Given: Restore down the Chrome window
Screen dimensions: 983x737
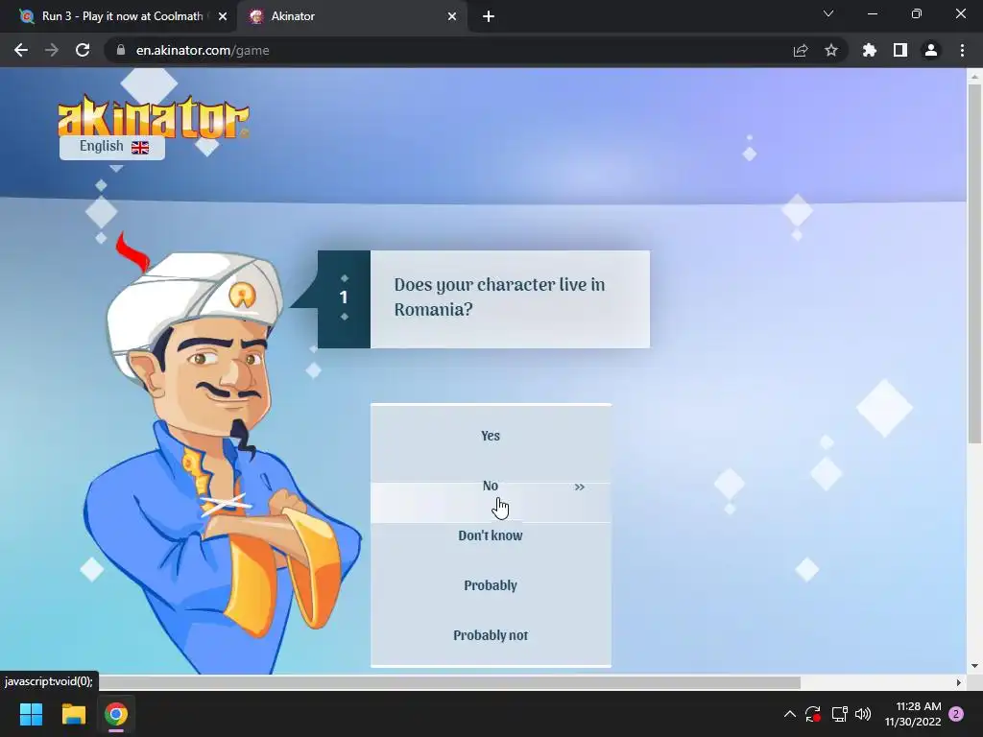Looking at the screenshot, I should tap(917, 13).
